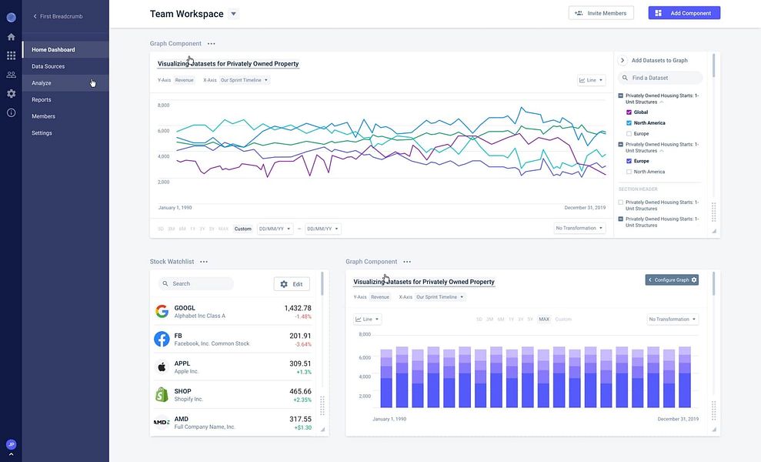
Task: Check the unchecked Europe checkbox
Action: (629, 134)
